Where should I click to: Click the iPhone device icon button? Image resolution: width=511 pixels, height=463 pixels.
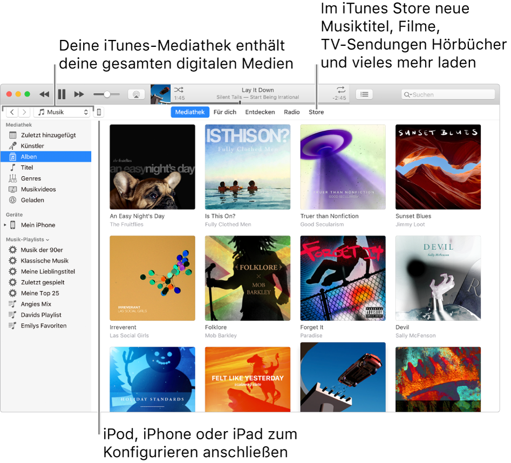(x=99, y=112)
